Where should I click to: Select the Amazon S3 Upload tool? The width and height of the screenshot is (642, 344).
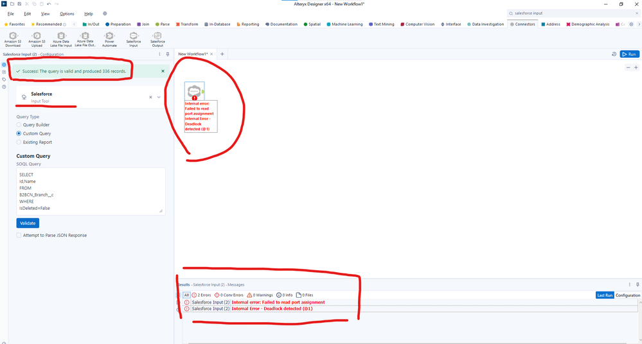pyautogui.click(x=37, y=39)
